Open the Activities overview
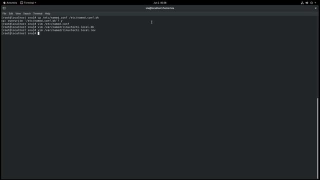This screenshot has width=320, height=180. (x=10, y=3)
